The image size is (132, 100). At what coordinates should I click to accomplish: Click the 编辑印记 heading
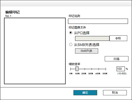pyautogui.click(x=12, y=12)
